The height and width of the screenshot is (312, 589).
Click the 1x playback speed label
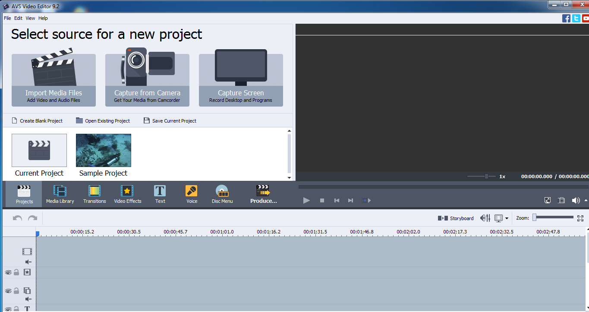point(502,176)
